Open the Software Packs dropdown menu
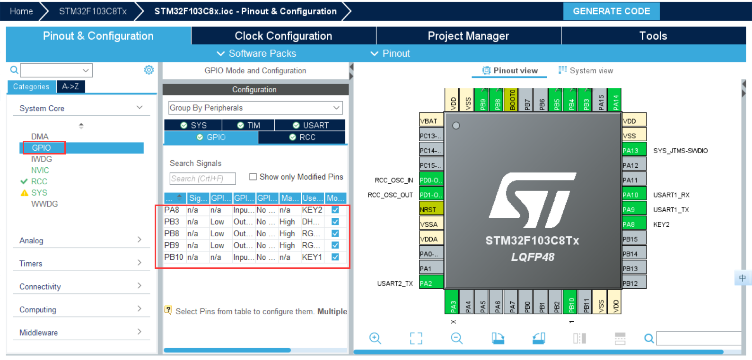The height and width of the screenshot is (360, 752). [256, 53]
